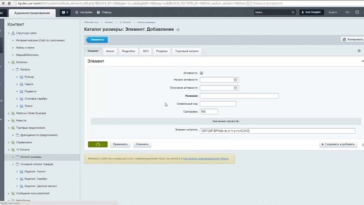Open notifications counter showing 5
The height and width of the screenshot is (205, 364).
tap(65, 13)
